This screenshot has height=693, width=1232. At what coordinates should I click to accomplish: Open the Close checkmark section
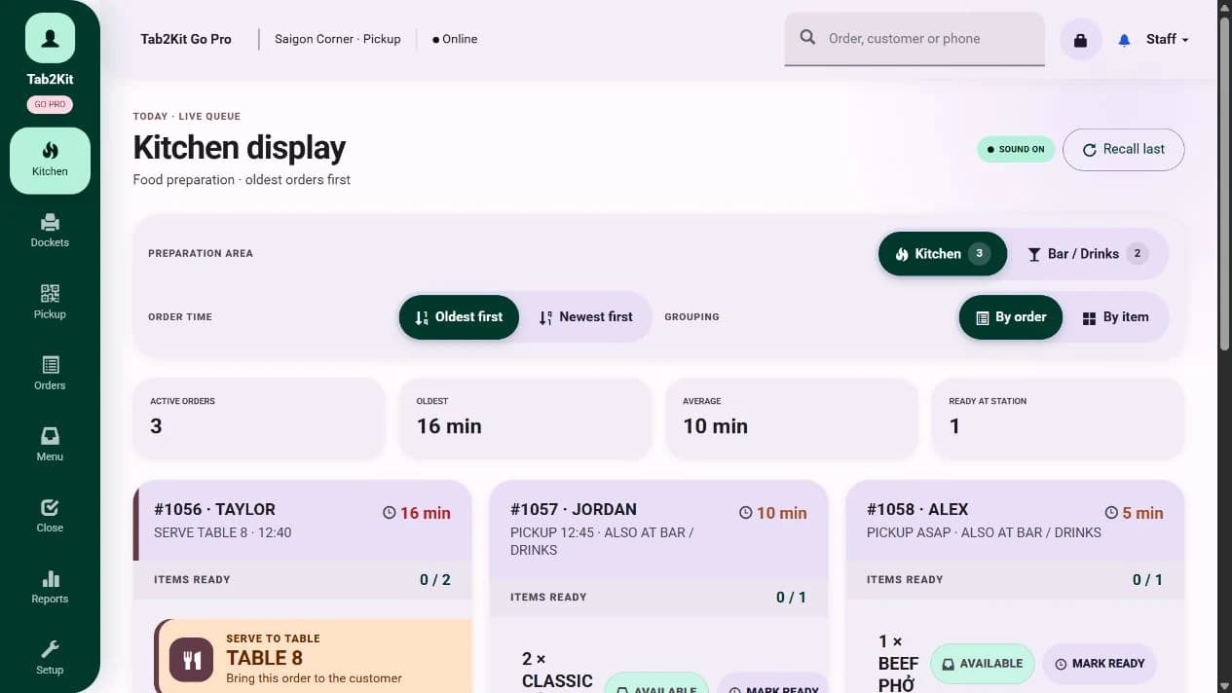[50, 515]
